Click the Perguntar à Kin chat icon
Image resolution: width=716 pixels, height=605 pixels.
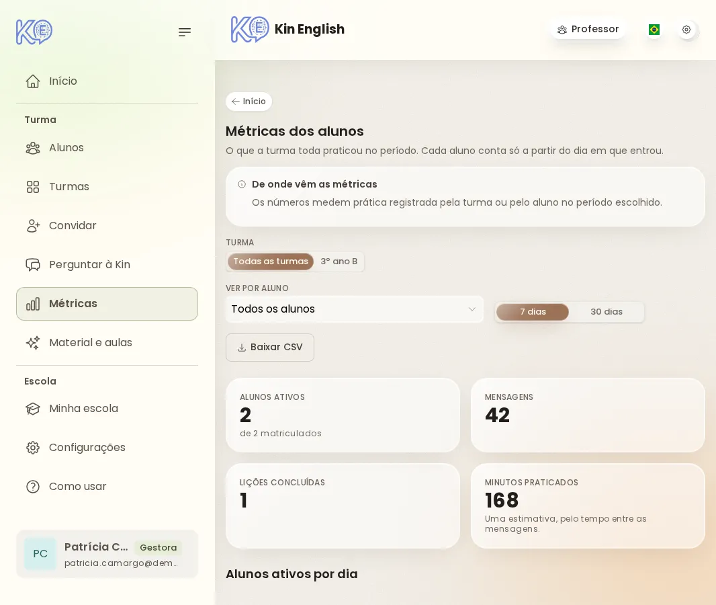33,265
